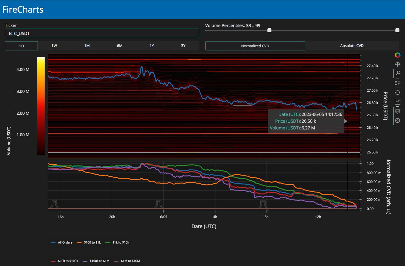
Task: Hide the $10k to $100k series
Action: click(x=65, y=261)
